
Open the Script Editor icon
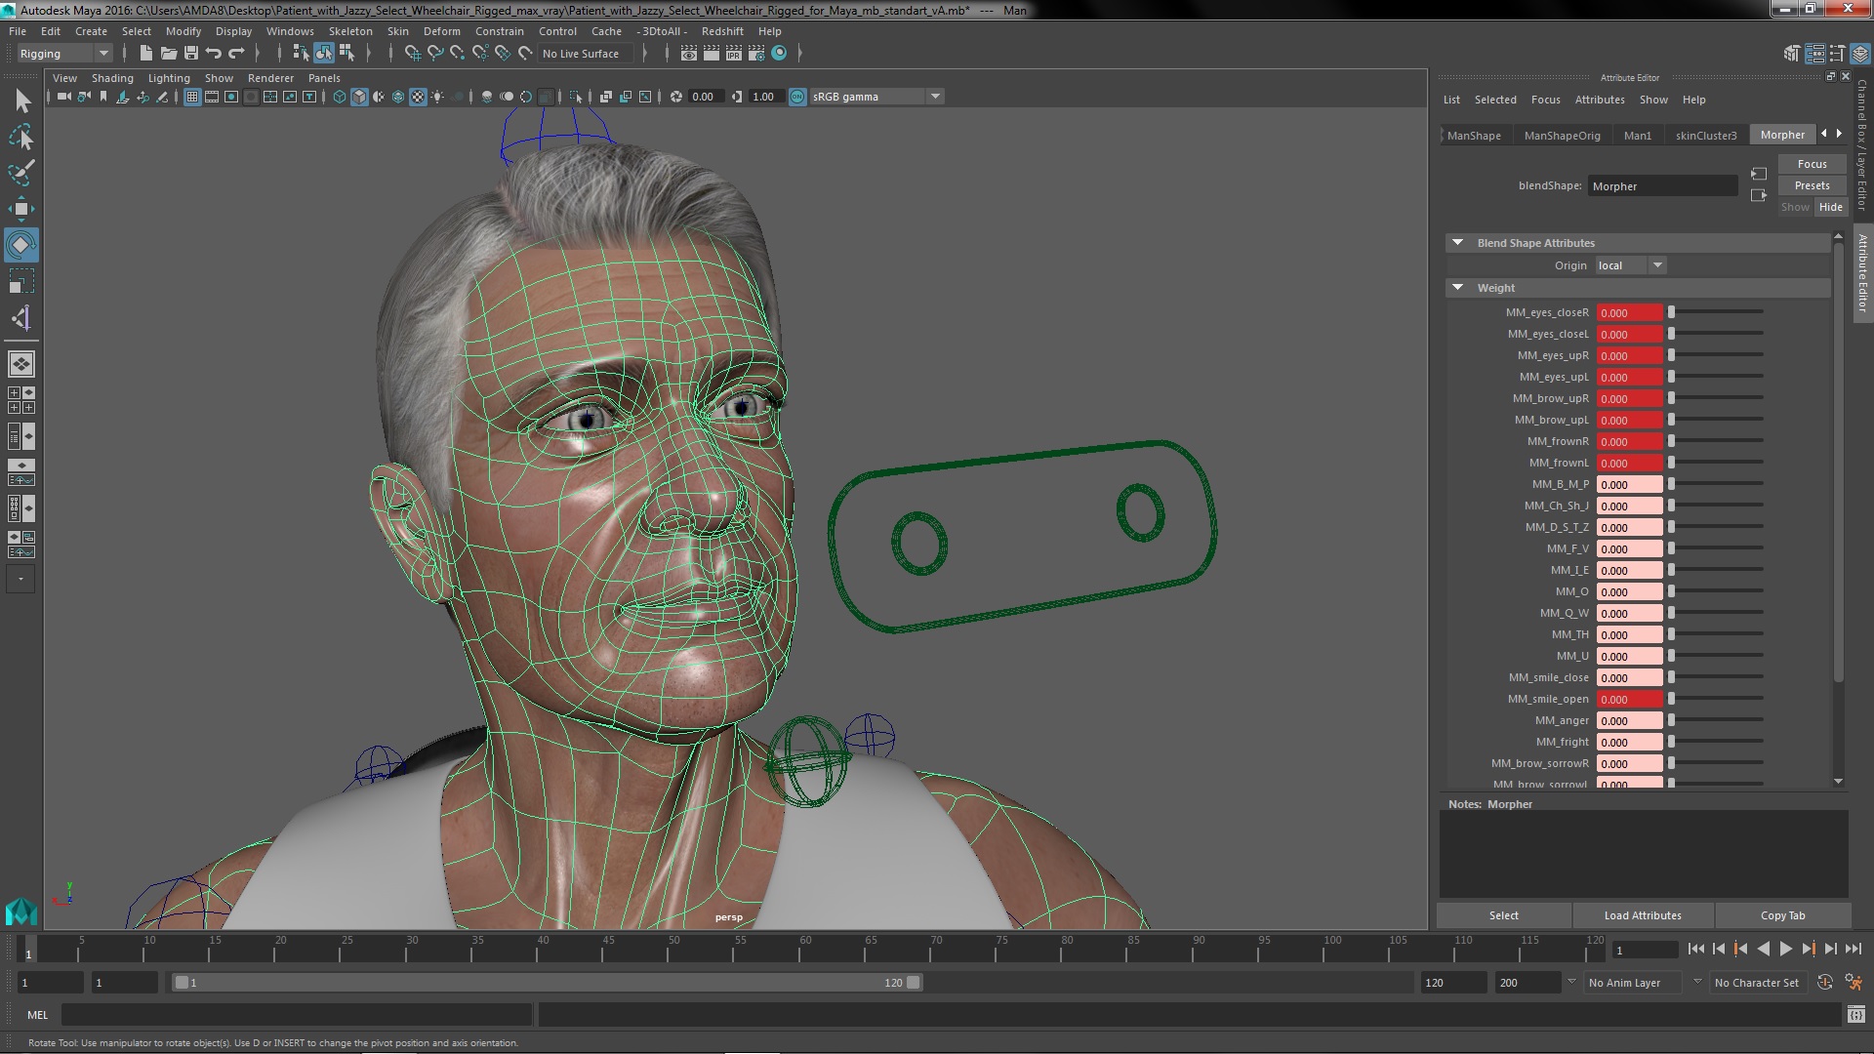pyautogui.click(x=1855, y=1015)
